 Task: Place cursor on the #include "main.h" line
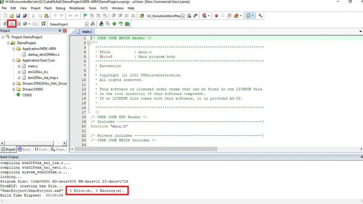(109, 126)
